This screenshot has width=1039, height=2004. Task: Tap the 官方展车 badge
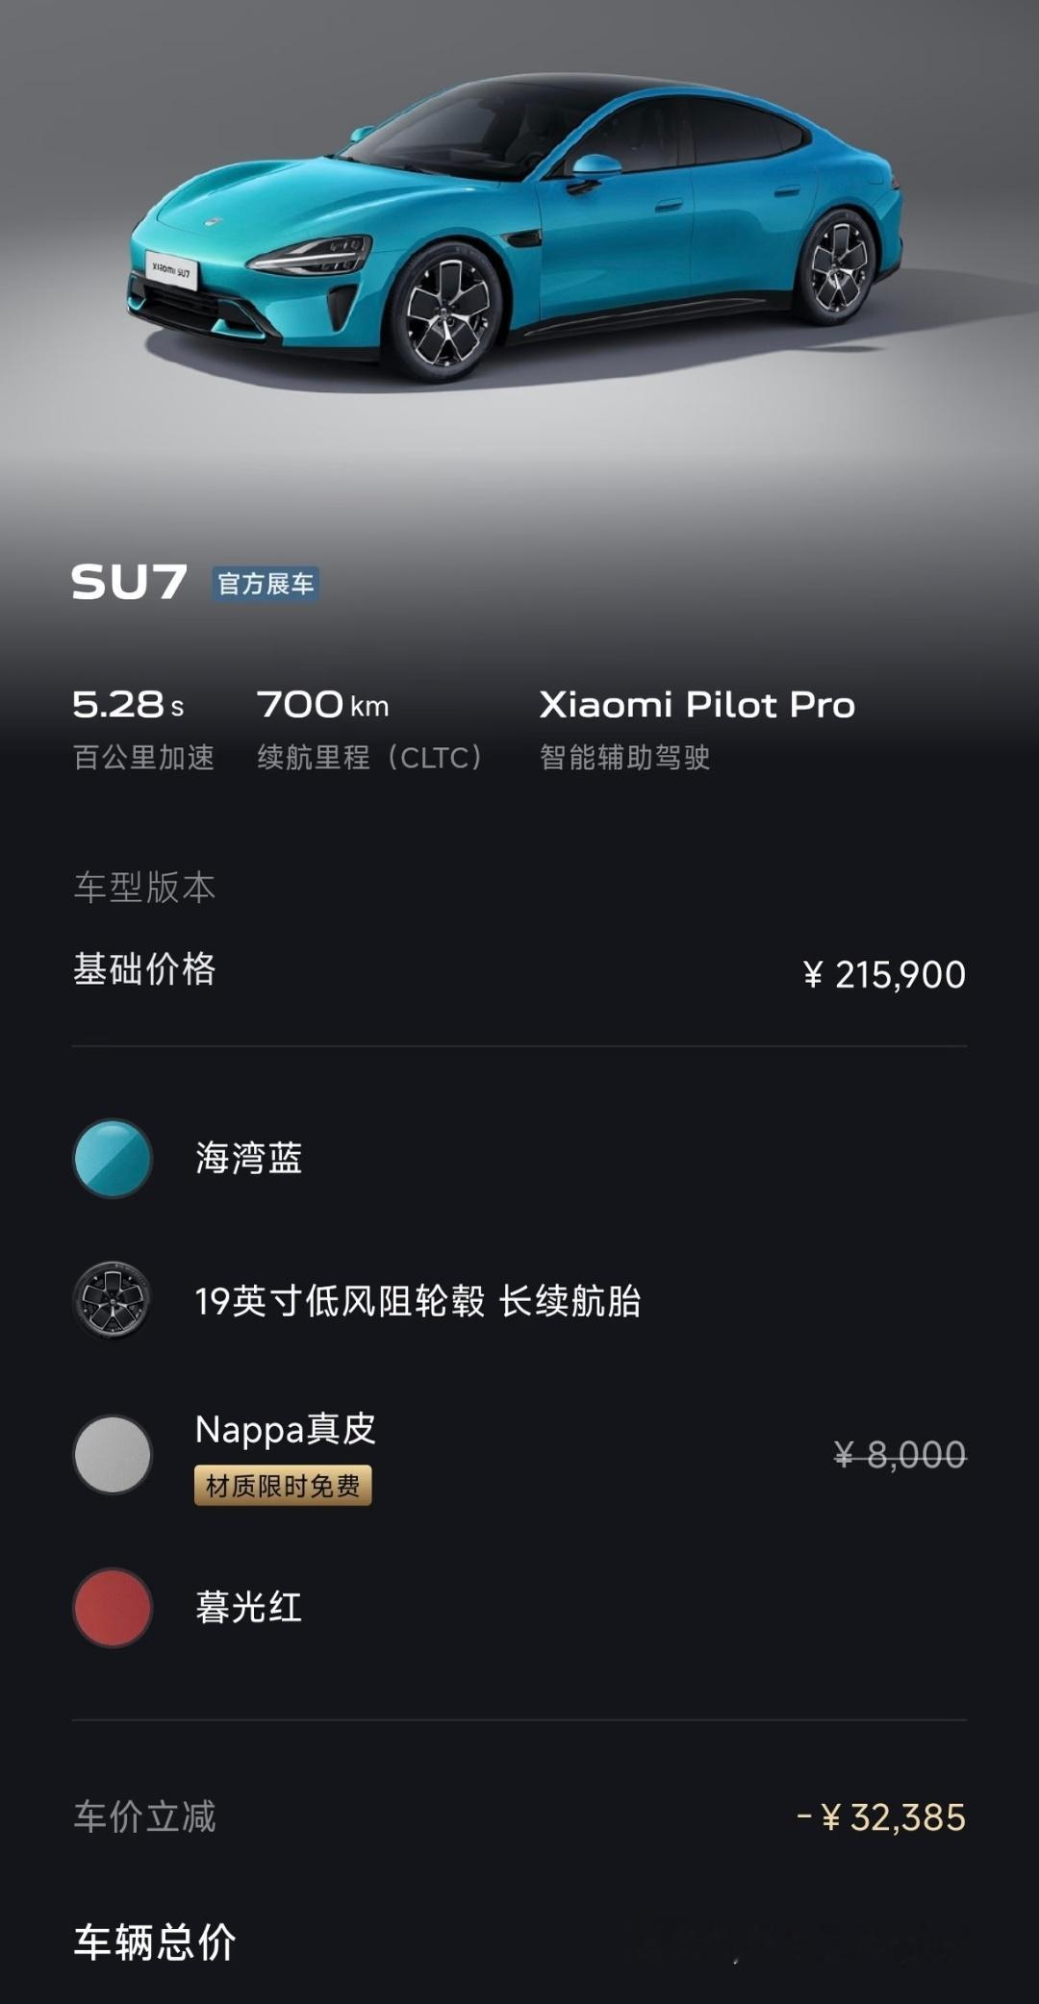(266, 584)
